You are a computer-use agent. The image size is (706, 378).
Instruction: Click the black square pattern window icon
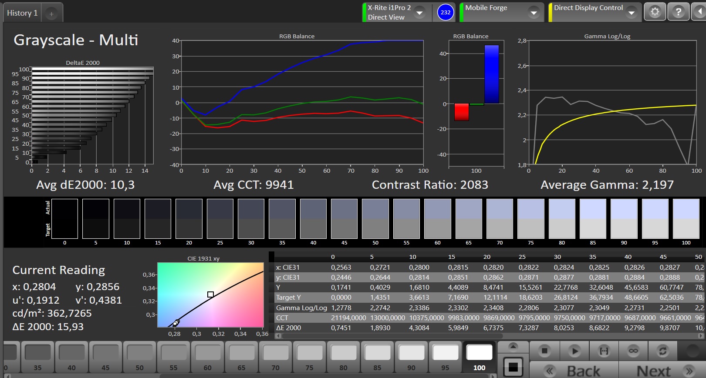click(513, 368)
